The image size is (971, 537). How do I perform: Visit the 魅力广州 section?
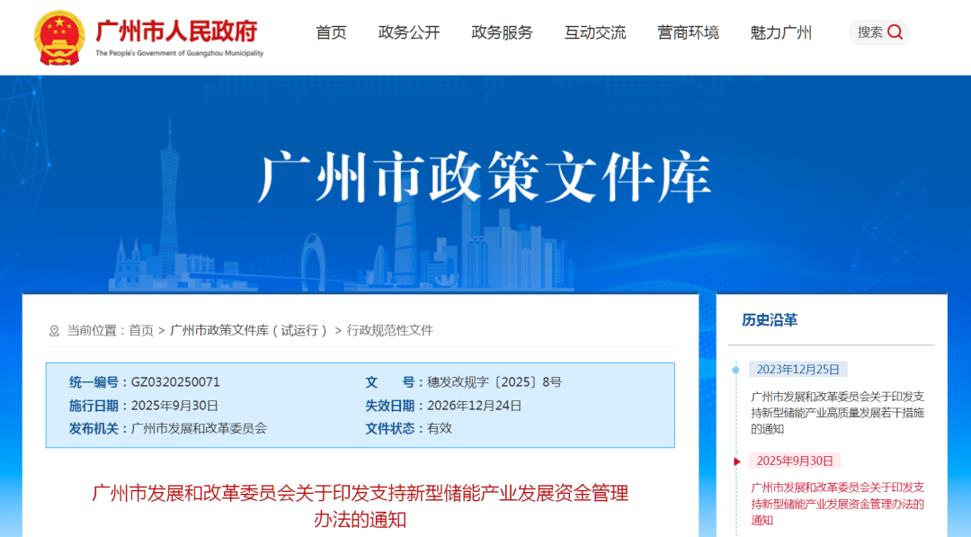coord(780,33)
